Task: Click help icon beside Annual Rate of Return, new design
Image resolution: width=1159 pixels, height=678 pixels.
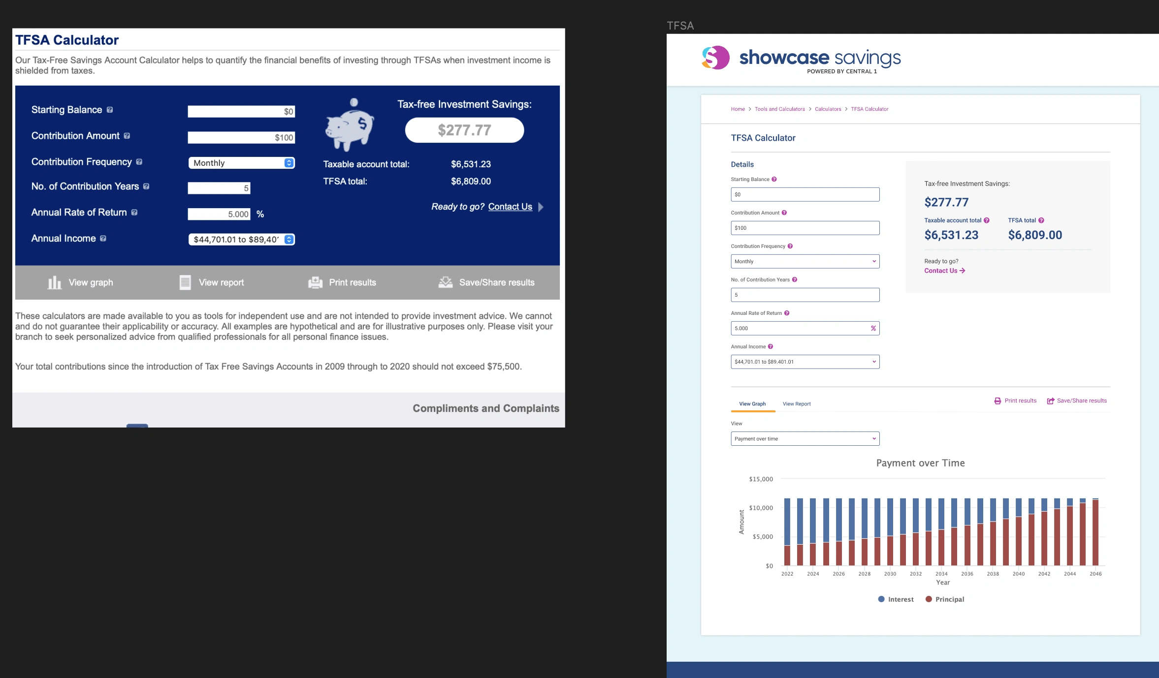Action: (787, 313)
